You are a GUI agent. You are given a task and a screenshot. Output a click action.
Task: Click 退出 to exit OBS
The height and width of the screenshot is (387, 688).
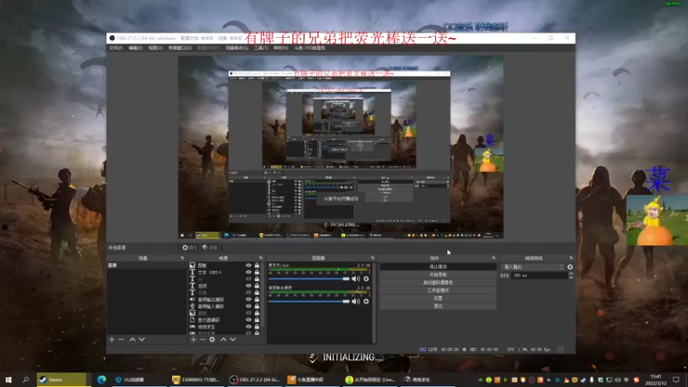tap(438, 306)
